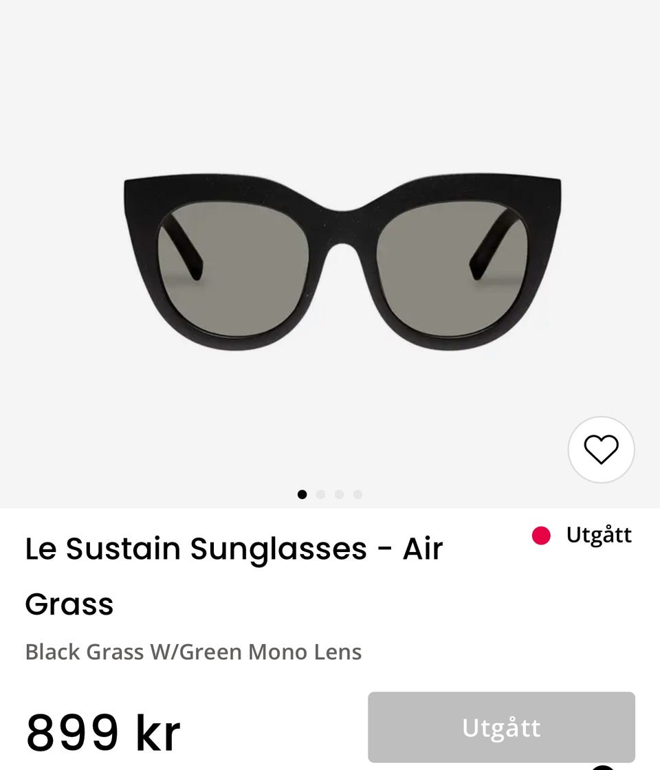Show the fourth image via last dot
This screenshot has width=660, height=770.
pos(357,494)
